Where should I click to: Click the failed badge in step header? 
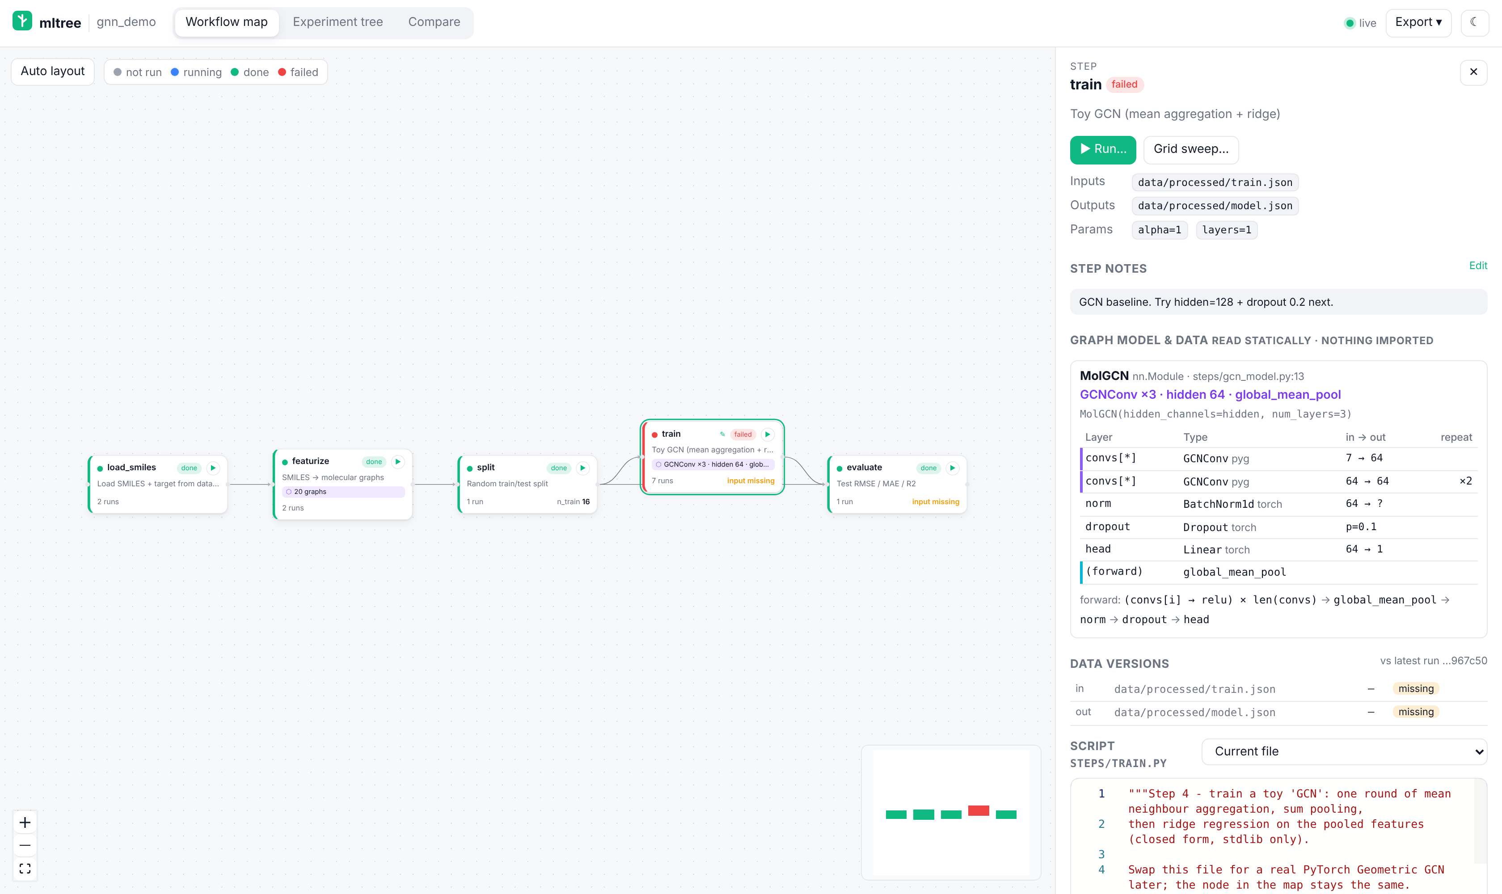1124,84
